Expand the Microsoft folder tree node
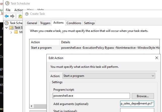 11,32
